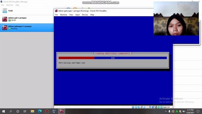
Task: Open Machine menu in VirtualBox Manager
Action: [10, 5]
